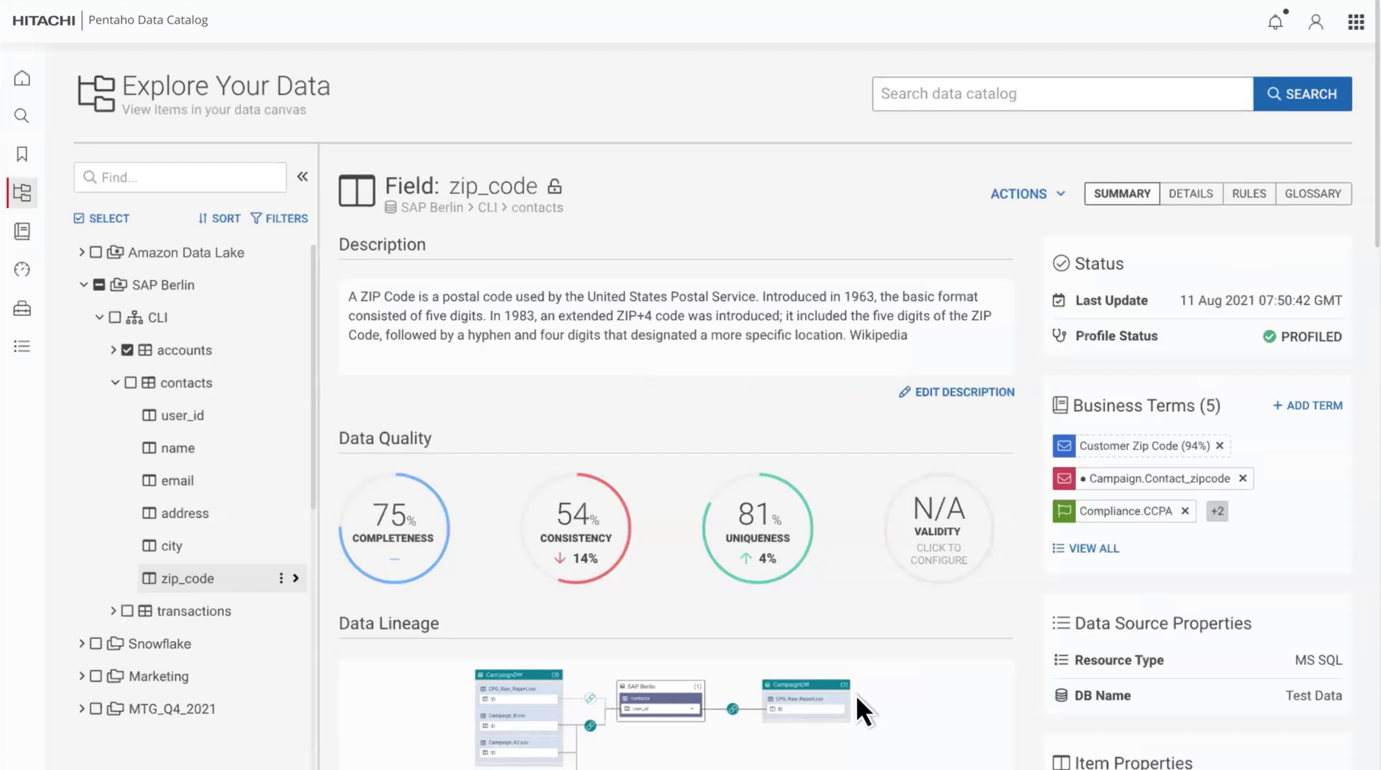1381x770 pixels.
Task: Switch to the DETAILS tab
Action: (x=1190, y=194)
